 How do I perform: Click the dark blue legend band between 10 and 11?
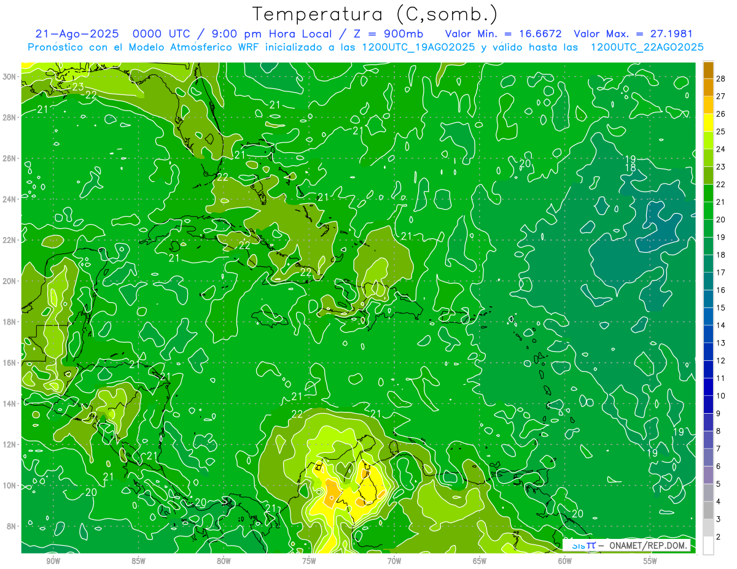tap(708, 387)
